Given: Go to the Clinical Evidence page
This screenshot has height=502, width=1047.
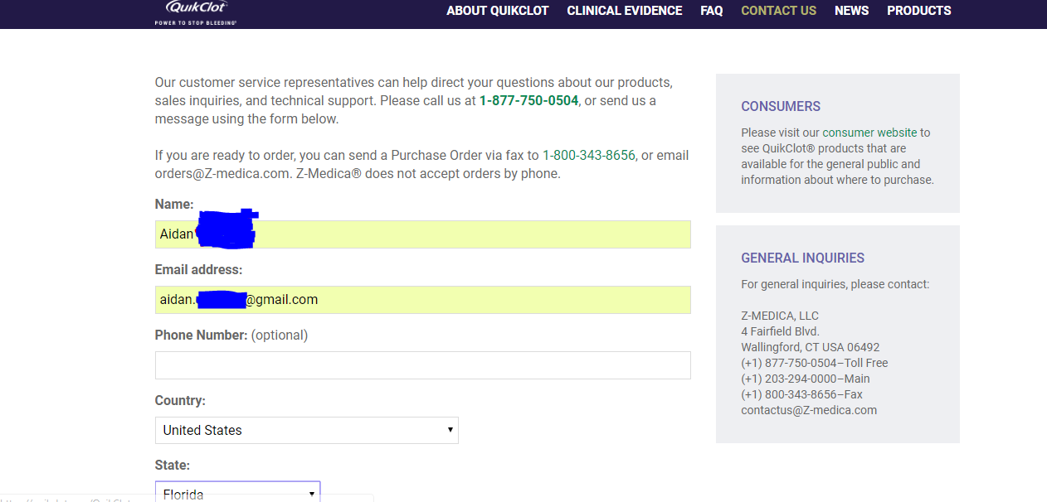Looking at the screenshot, I should (x=625, y=11).
